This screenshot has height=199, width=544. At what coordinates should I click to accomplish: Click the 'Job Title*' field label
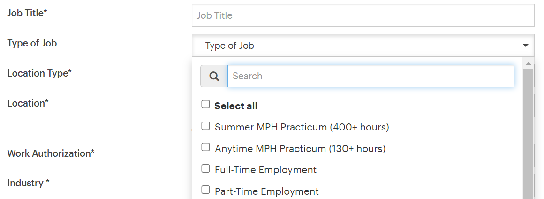pos(27,13)
